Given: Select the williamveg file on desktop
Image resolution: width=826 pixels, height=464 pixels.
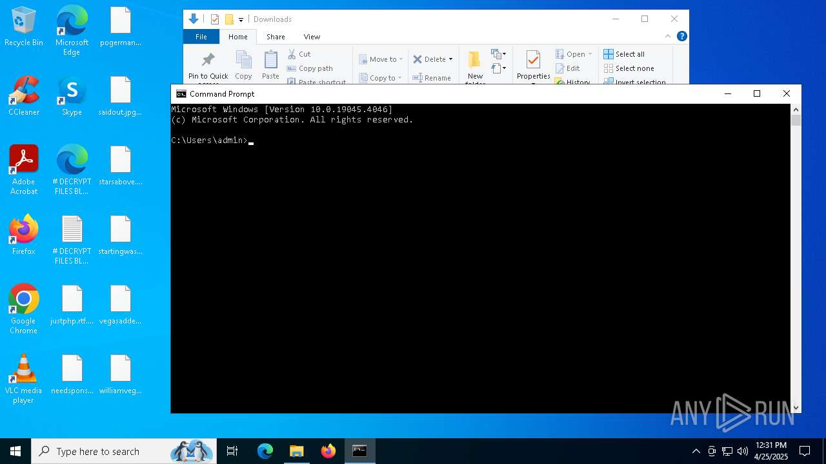Looking at the screenshot, I should (x=121, y=375).
